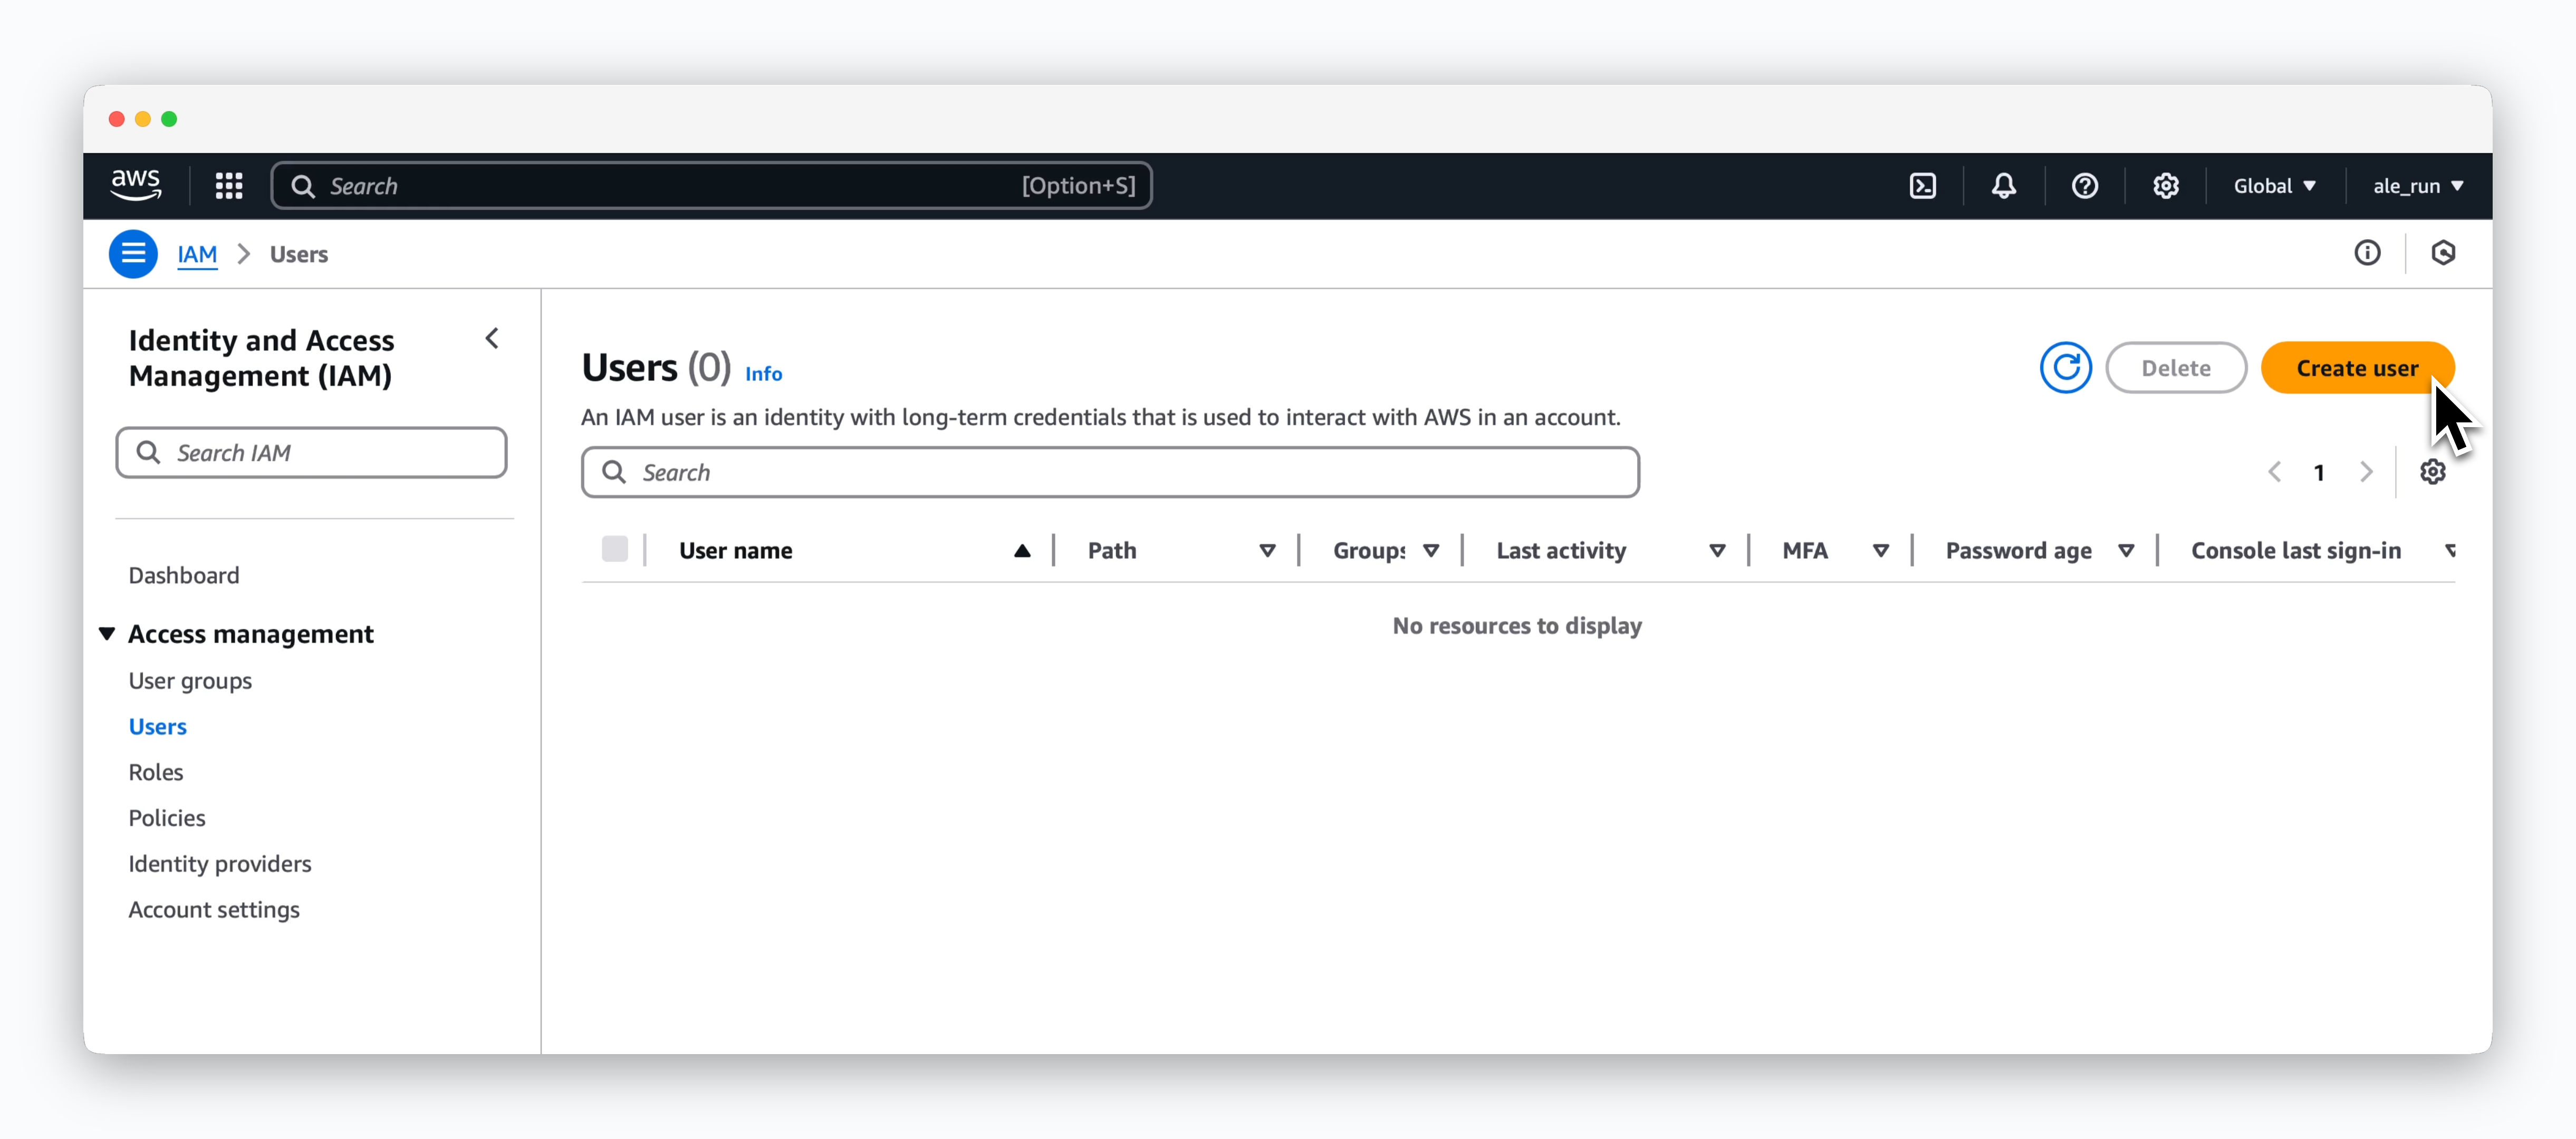Screen dimensions: 2576x1139
Task: Sort by Console last sign-in arrow
Action: 2449,551
